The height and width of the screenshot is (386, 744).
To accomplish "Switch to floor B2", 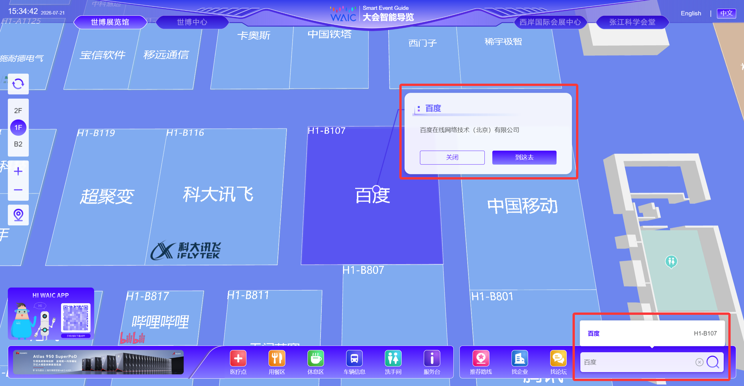I will point(18,144).
